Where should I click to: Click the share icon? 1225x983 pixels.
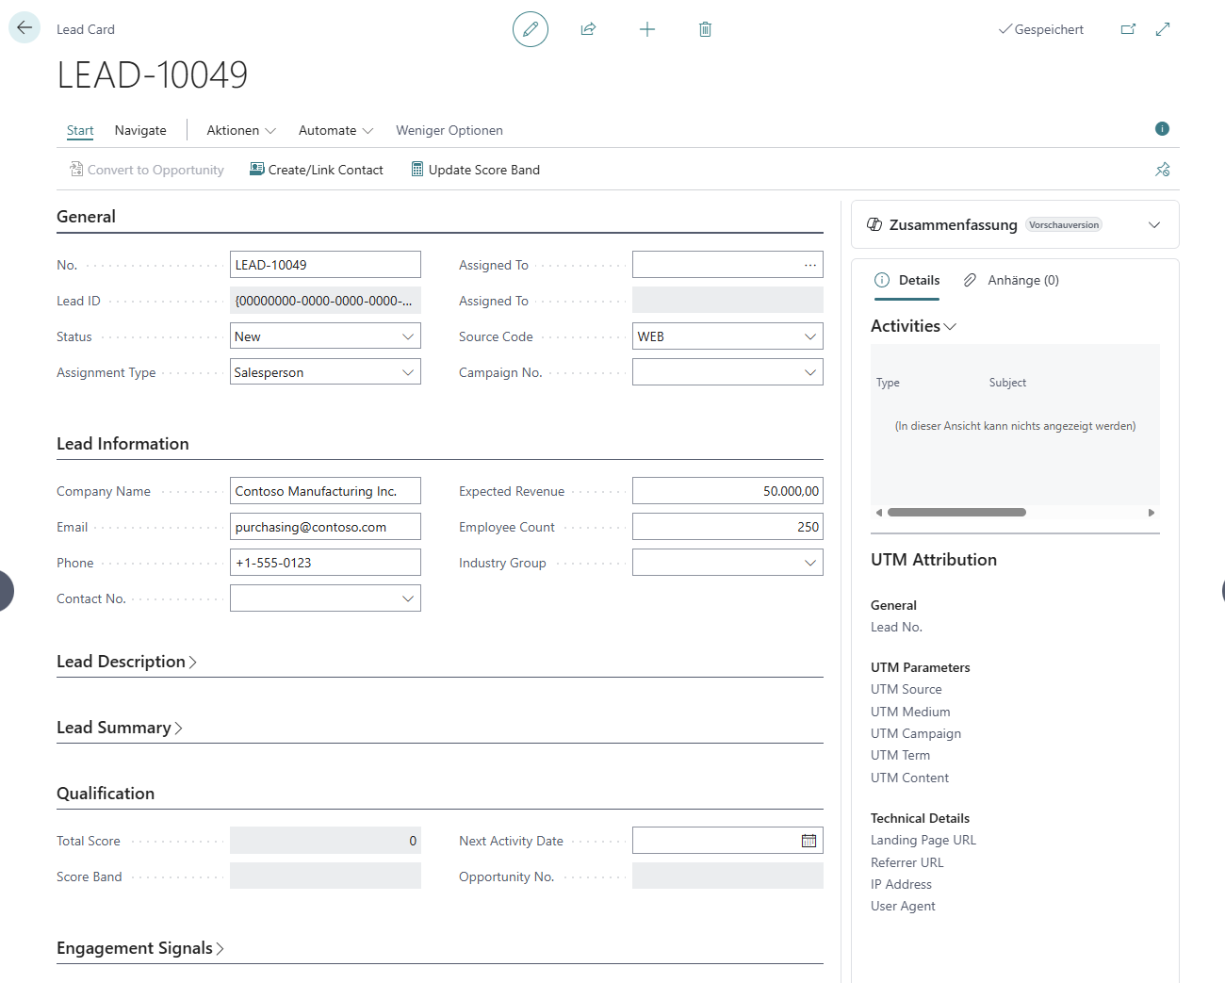point(589,29)
